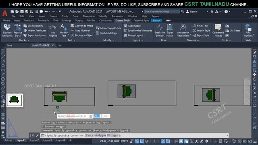258x145 pixels.
Task: Run the Synchronize Viewports tool
Action: click(x=138, y=31)
